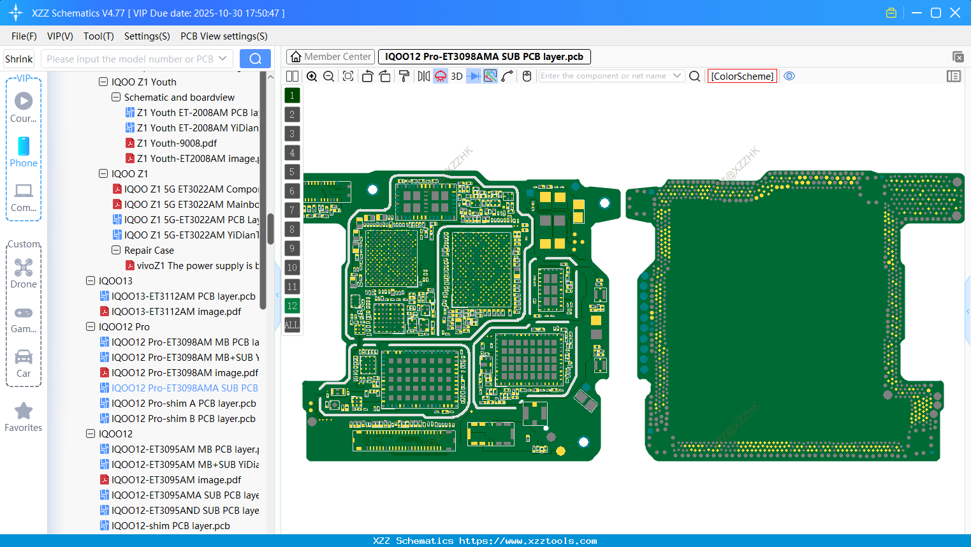Image resolution: width=971 pixels, height=547 pixels.
Task: Select the mirror flip tool
Action: point(423,76)
